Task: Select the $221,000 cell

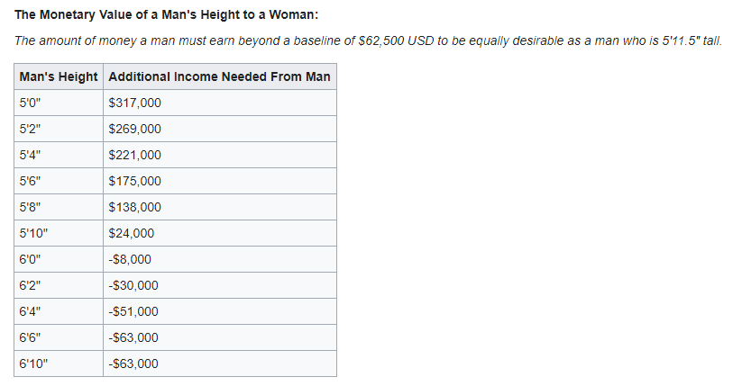Action: 220,155
